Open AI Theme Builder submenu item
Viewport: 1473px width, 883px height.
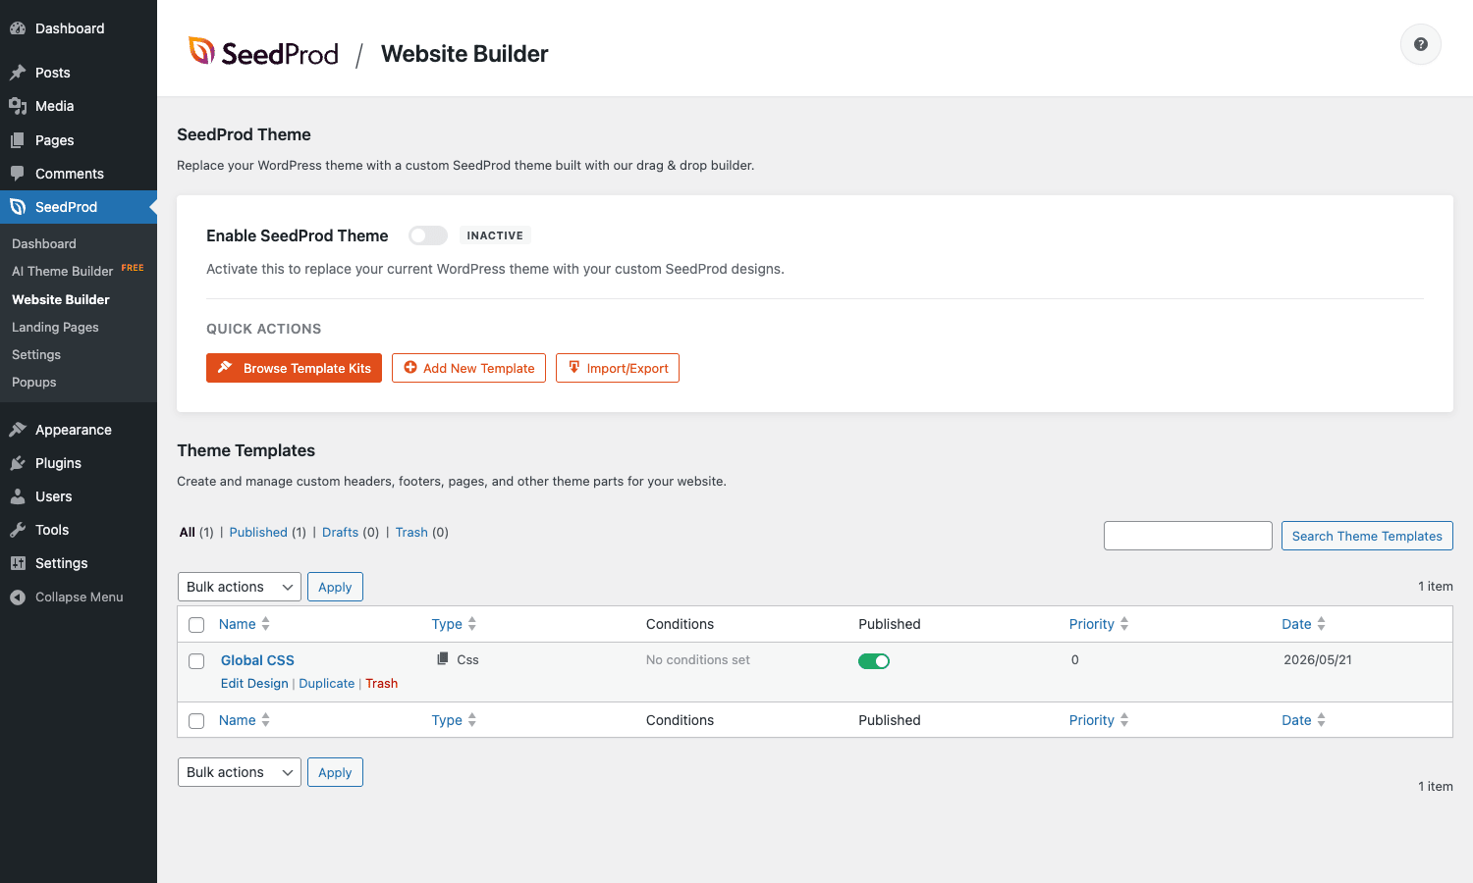coord(63,272)
